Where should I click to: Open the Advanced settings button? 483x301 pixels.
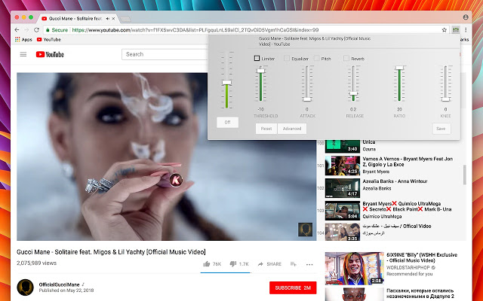click(x=292, y=129)
